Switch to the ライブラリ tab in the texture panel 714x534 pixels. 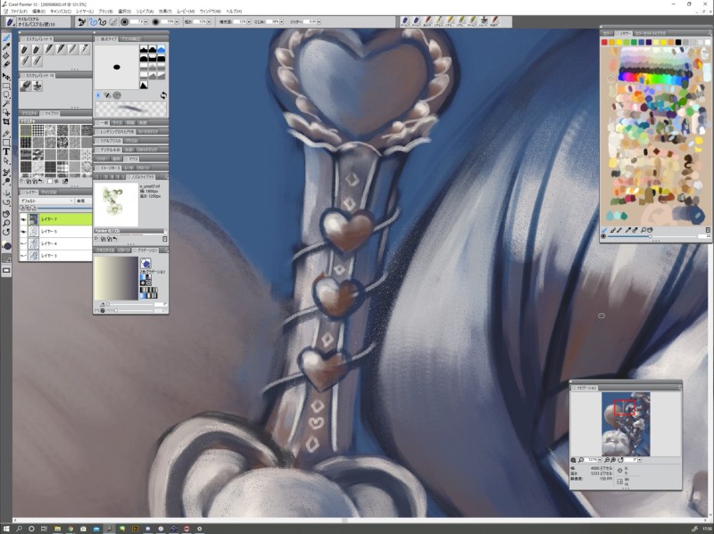(51, 113)
